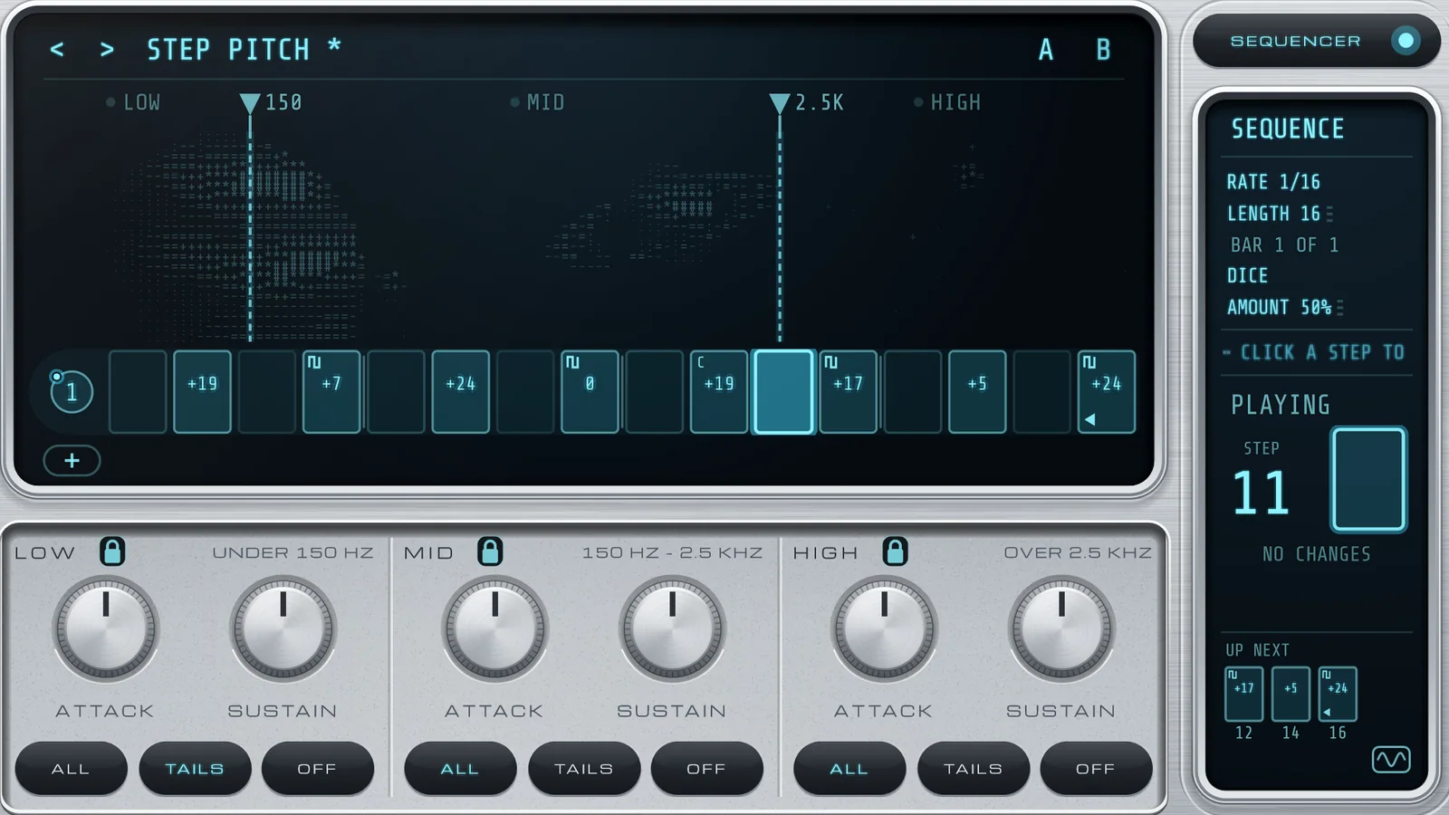Set LOW band mode to ALL
The width and height of the screenshot is (1449, 815).
(71, 769)
